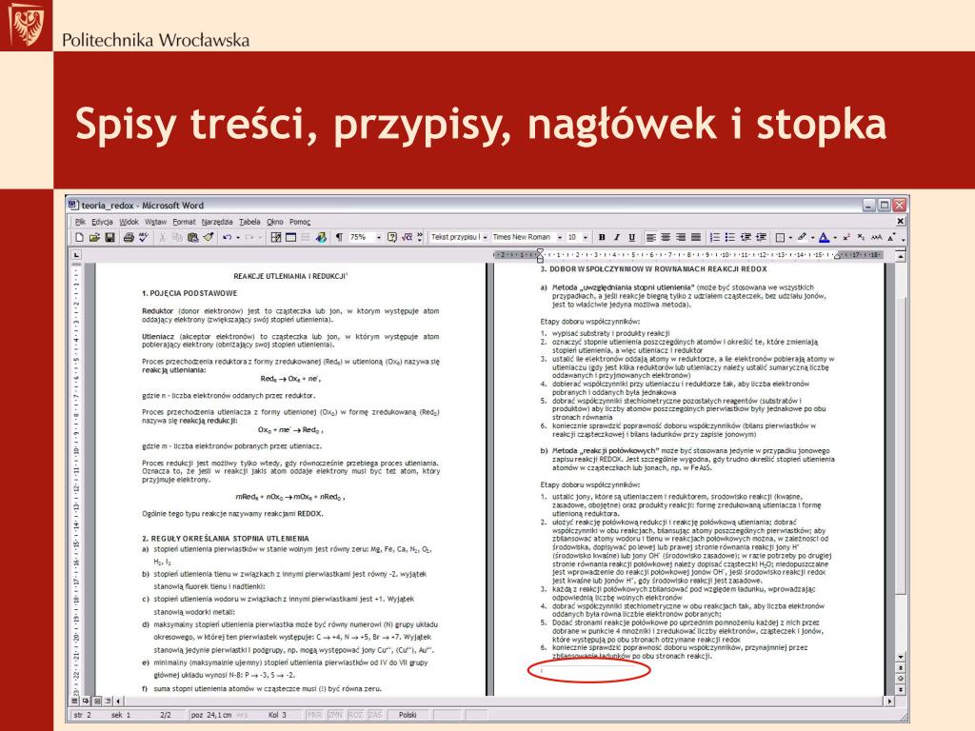The width and height of the screenshot is (975, 731).
Task: Open undo history dropdown arrow
Action: pyautogui.click(x=237, y=237)
